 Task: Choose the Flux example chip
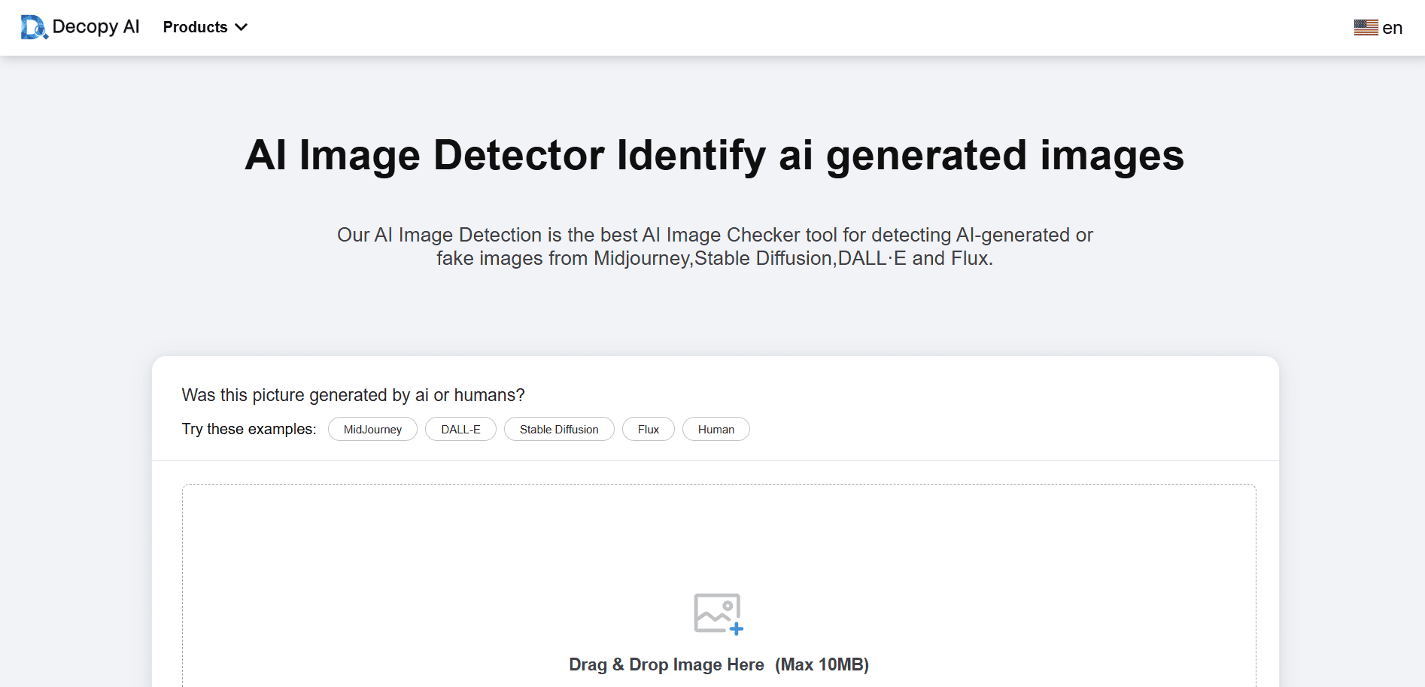648,429
